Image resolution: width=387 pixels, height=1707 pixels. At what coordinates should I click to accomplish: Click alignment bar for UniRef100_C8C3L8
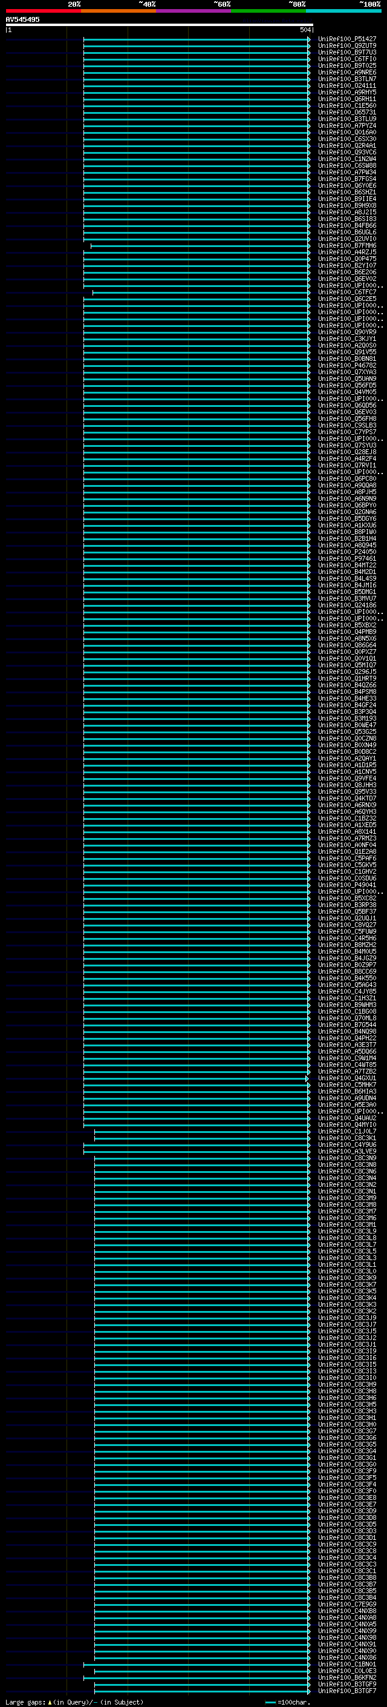tap(203, 1238)
